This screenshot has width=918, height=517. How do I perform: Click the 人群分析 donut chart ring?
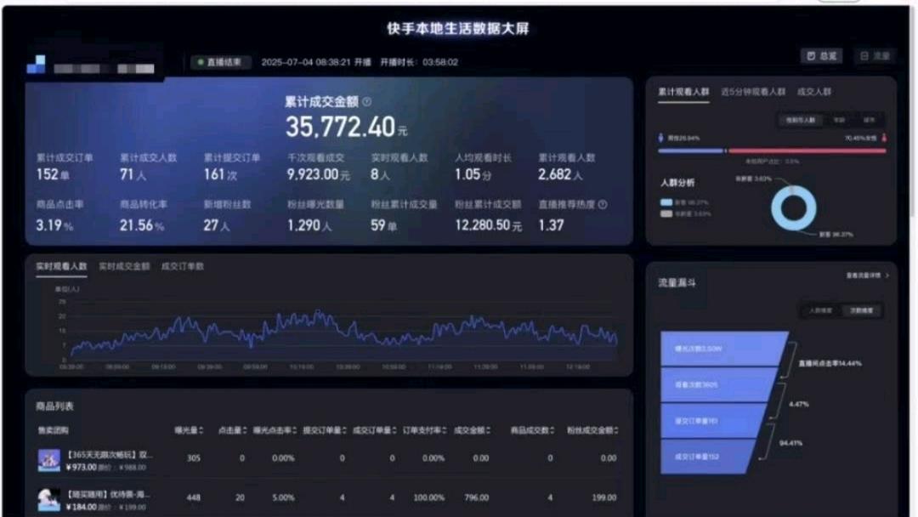[794, 207]
